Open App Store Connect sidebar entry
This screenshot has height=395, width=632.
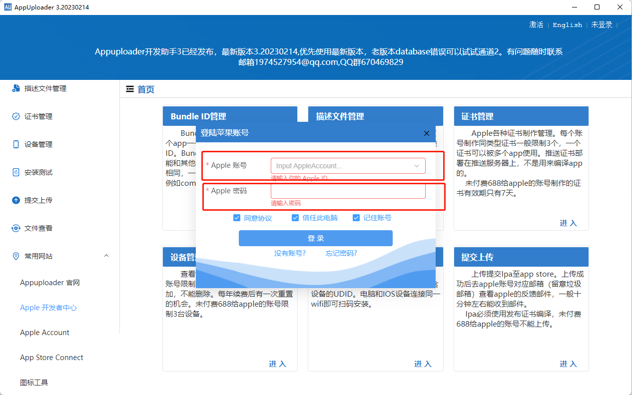pos(51,357)
